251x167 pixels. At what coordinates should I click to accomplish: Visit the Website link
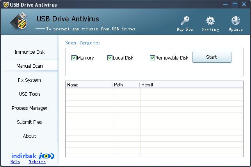click(37, 162)
